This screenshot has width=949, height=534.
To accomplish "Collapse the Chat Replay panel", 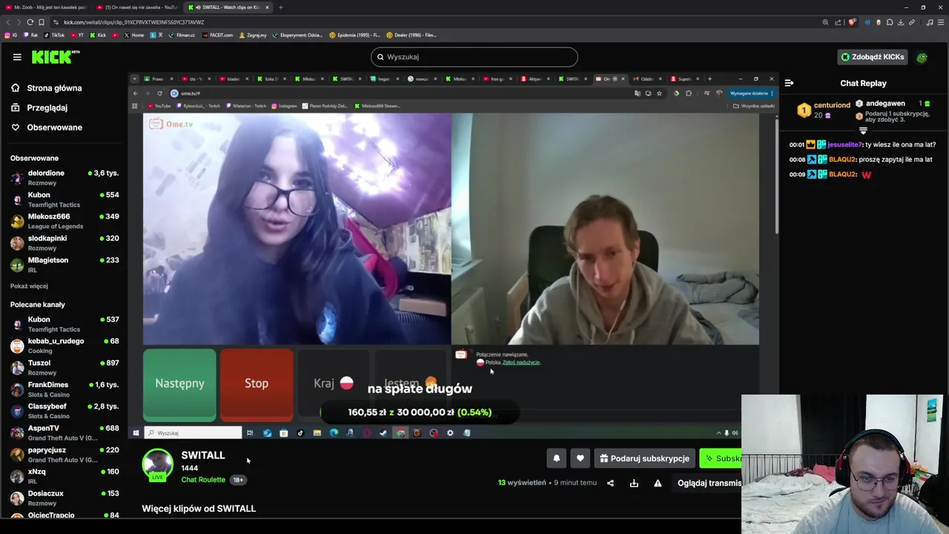I will tap(789, 83).
